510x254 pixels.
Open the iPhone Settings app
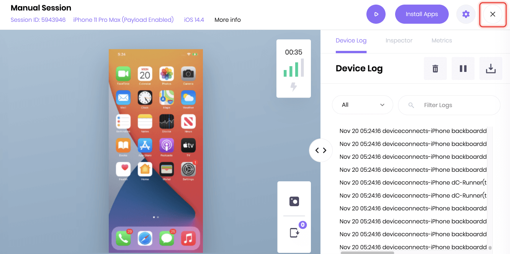coord(188,169)
